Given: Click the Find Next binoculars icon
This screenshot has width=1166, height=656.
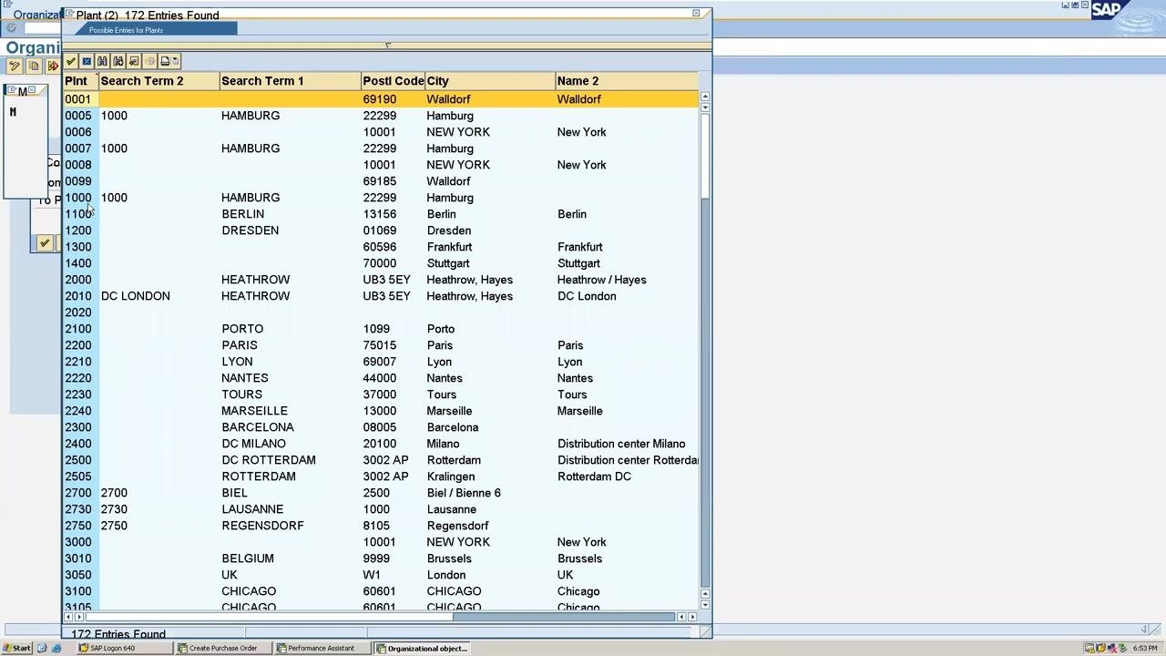Looking at the screenshot, I should click(x=118, y=61).
